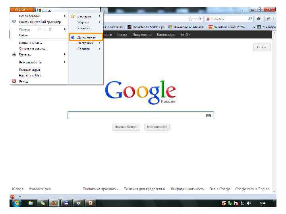
Task: Open the Дополнения add-ons menu item
Action: pyautogui.click(x=86, y=37)
